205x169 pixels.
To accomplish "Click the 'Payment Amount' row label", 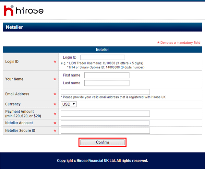I will [23, 114].
